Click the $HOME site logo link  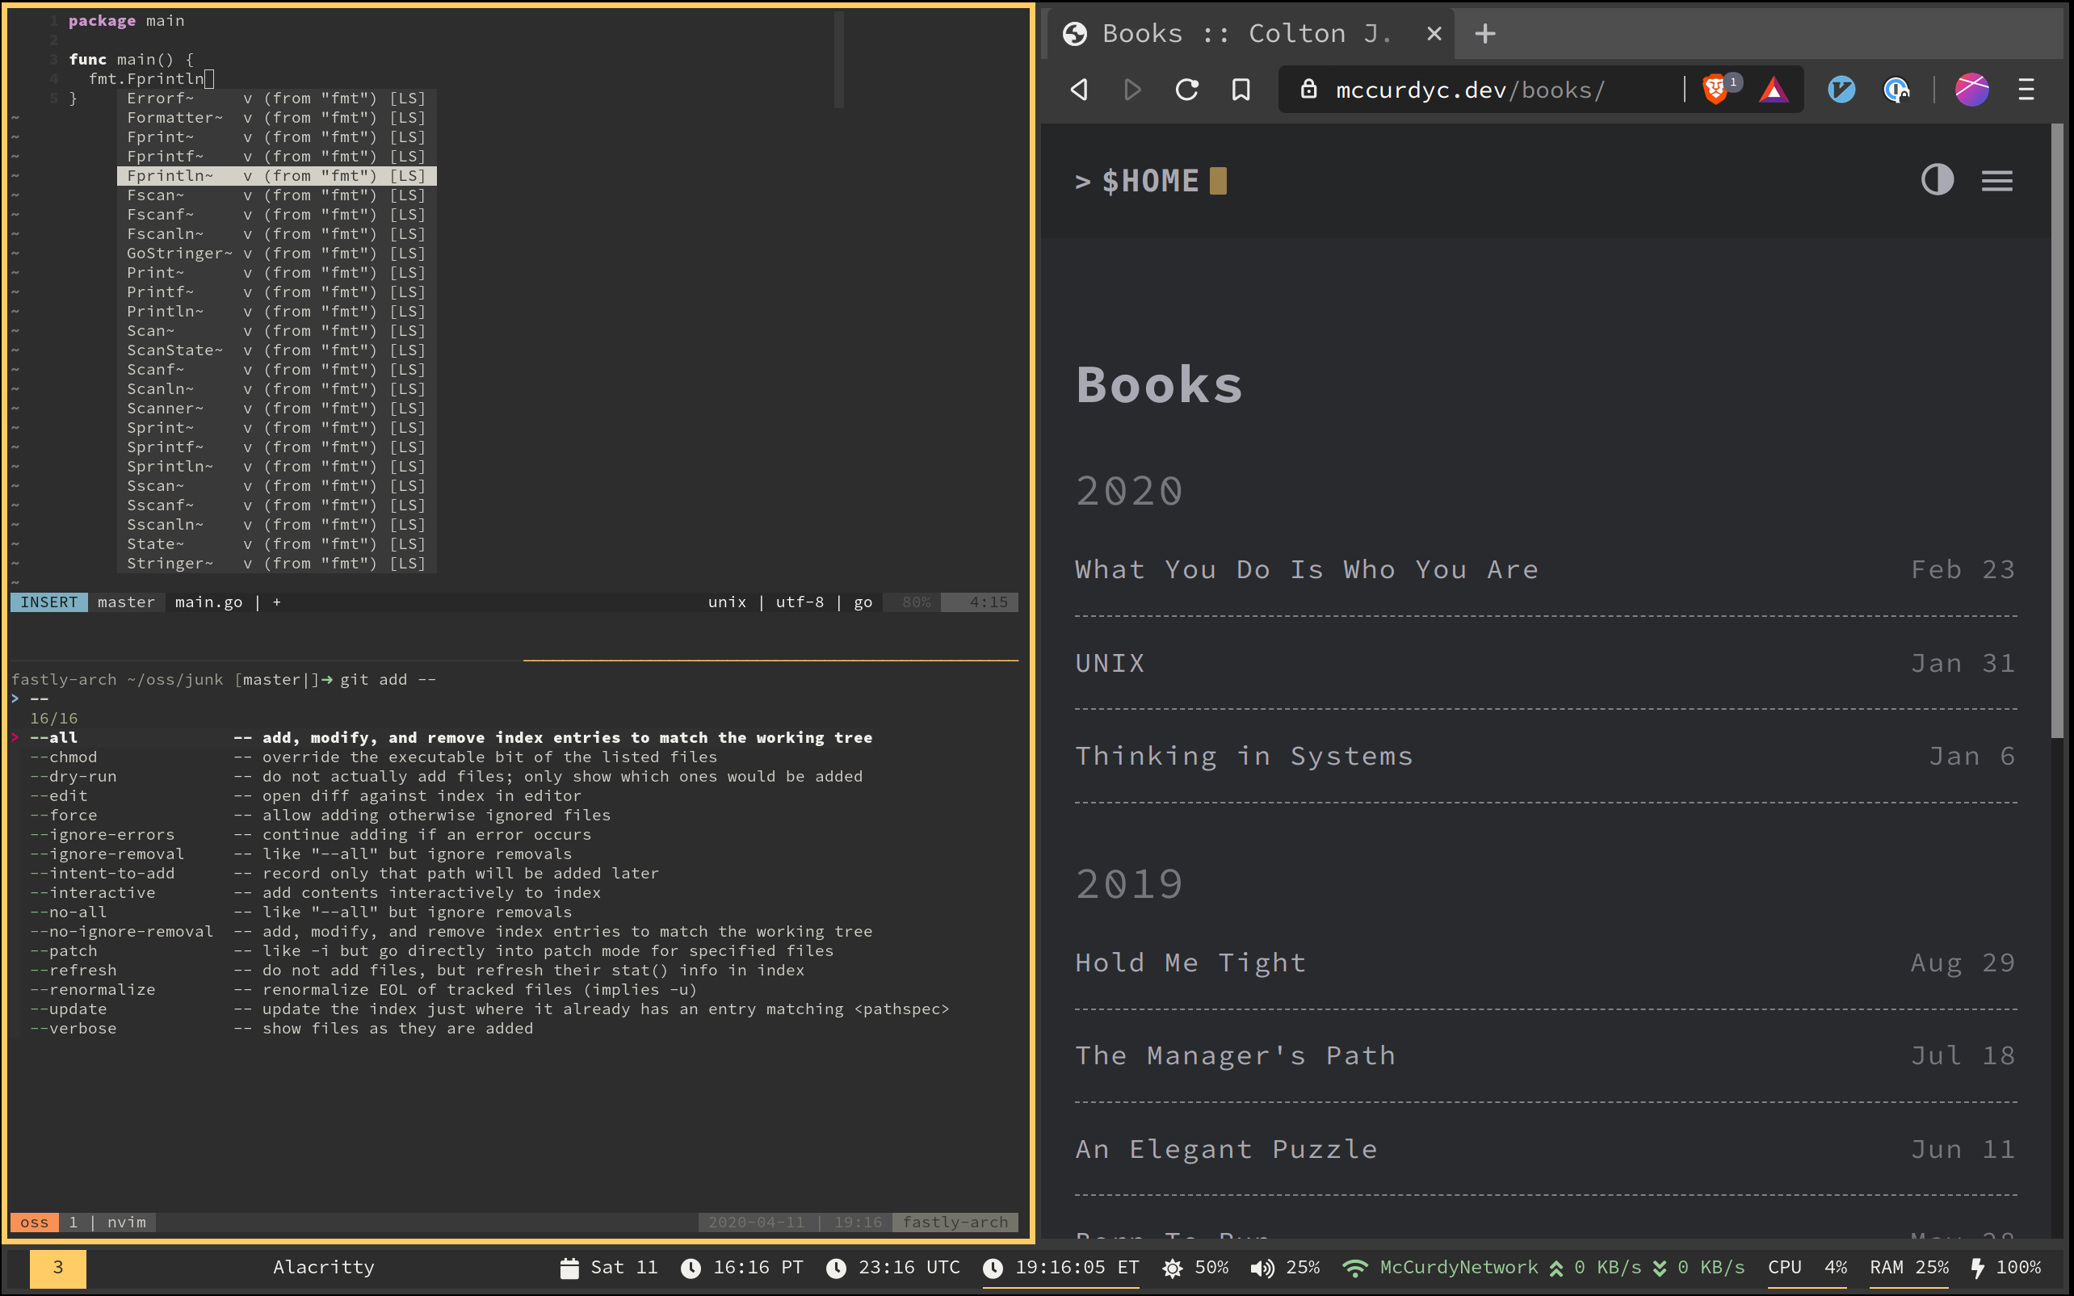pos(1150,181)
